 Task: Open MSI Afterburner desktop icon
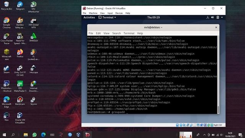[33, 7]
